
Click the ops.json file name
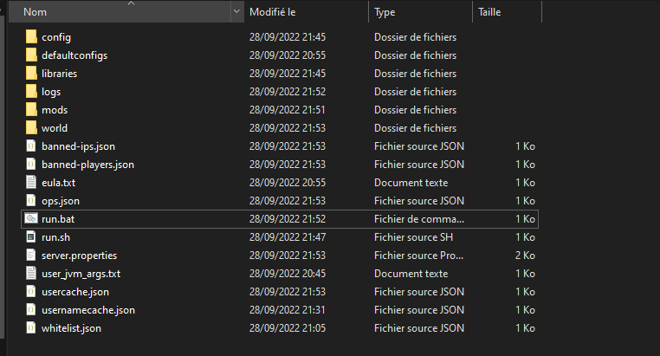tap(60, 201)
